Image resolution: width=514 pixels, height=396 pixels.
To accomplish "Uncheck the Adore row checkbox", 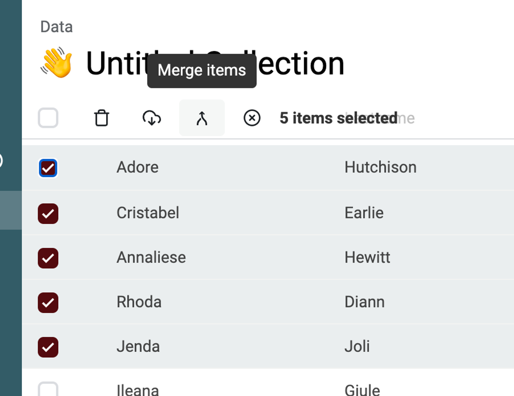I will point(48,168).
